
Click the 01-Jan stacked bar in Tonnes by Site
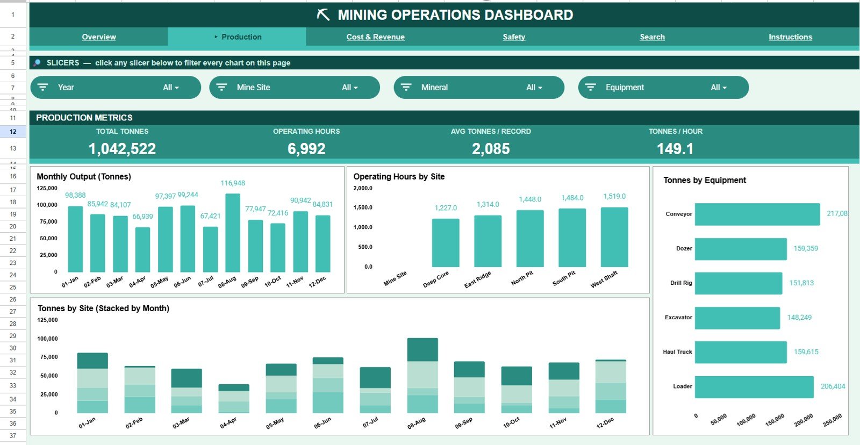click(x=92, y=383)
